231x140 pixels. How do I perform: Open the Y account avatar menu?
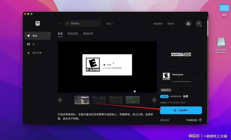(x=198, y=23)
